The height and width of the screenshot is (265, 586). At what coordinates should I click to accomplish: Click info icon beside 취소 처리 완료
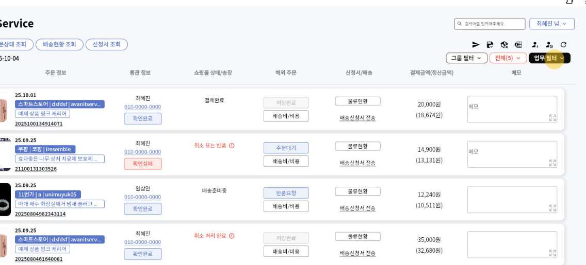[231, 236]
